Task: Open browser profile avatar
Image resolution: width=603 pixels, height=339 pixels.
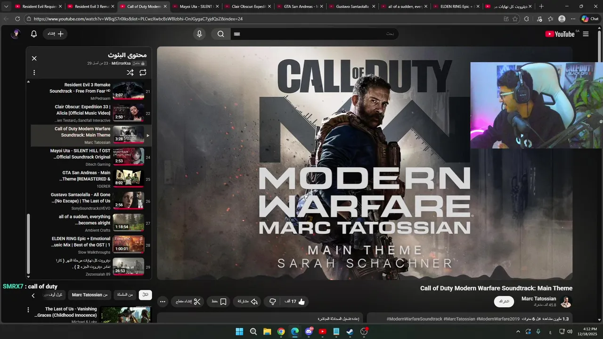Action: 562,19
